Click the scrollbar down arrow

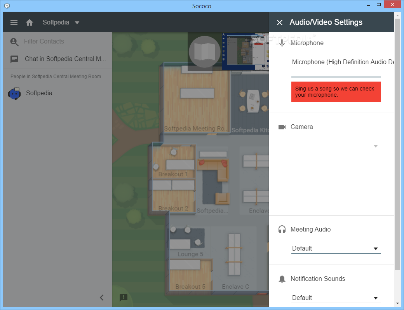pos(397,303)
